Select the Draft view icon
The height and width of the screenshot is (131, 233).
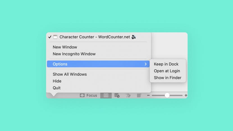tap(139, 95)
